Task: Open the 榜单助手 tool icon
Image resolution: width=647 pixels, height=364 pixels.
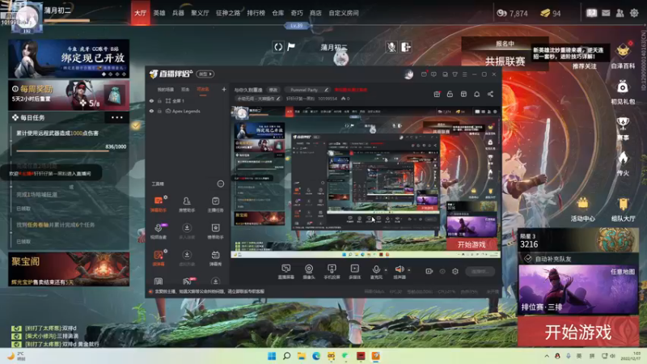Action: [x=215, y=231]
